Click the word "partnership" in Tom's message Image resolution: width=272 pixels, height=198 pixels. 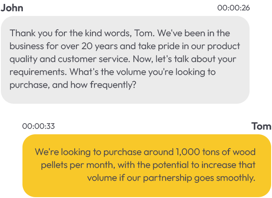point(168,178)
